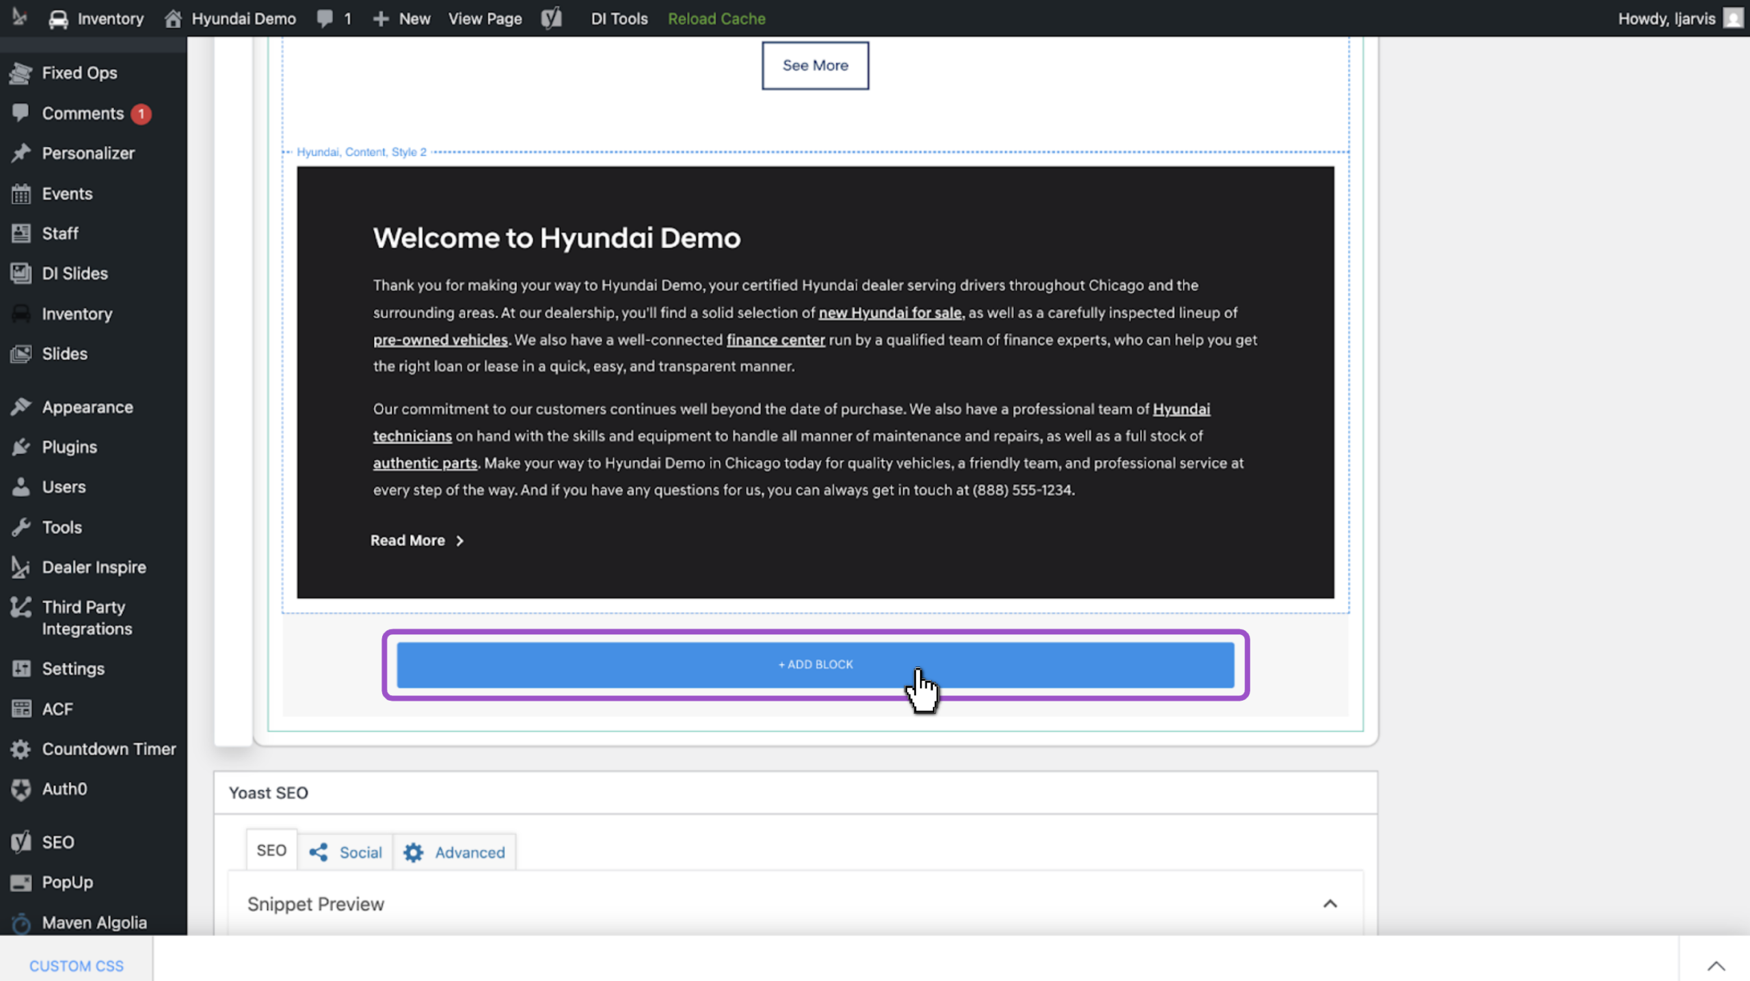The image size is (1750, 981).
Task: Click the Personalizer pin icon
Action: pyautogui.click(x=21, y=153)
